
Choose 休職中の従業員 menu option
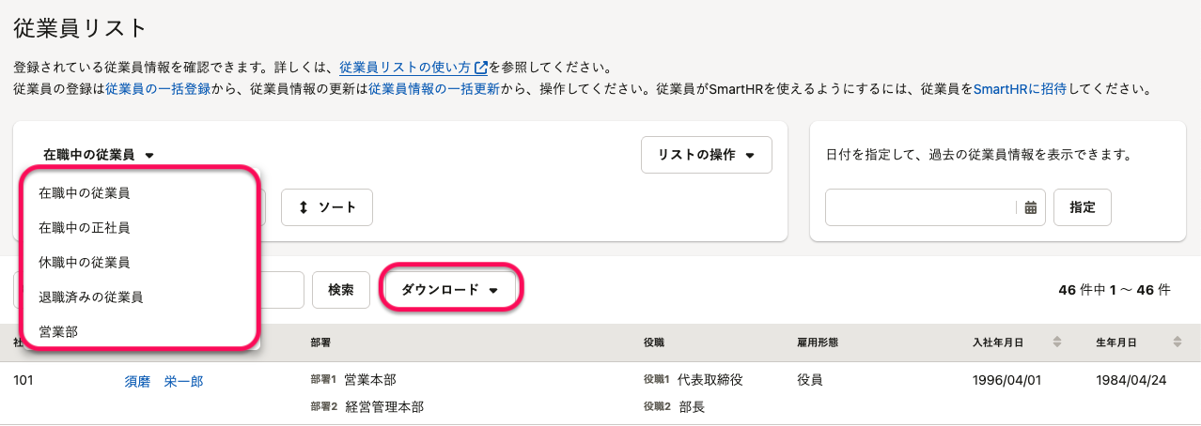point(85,263)
